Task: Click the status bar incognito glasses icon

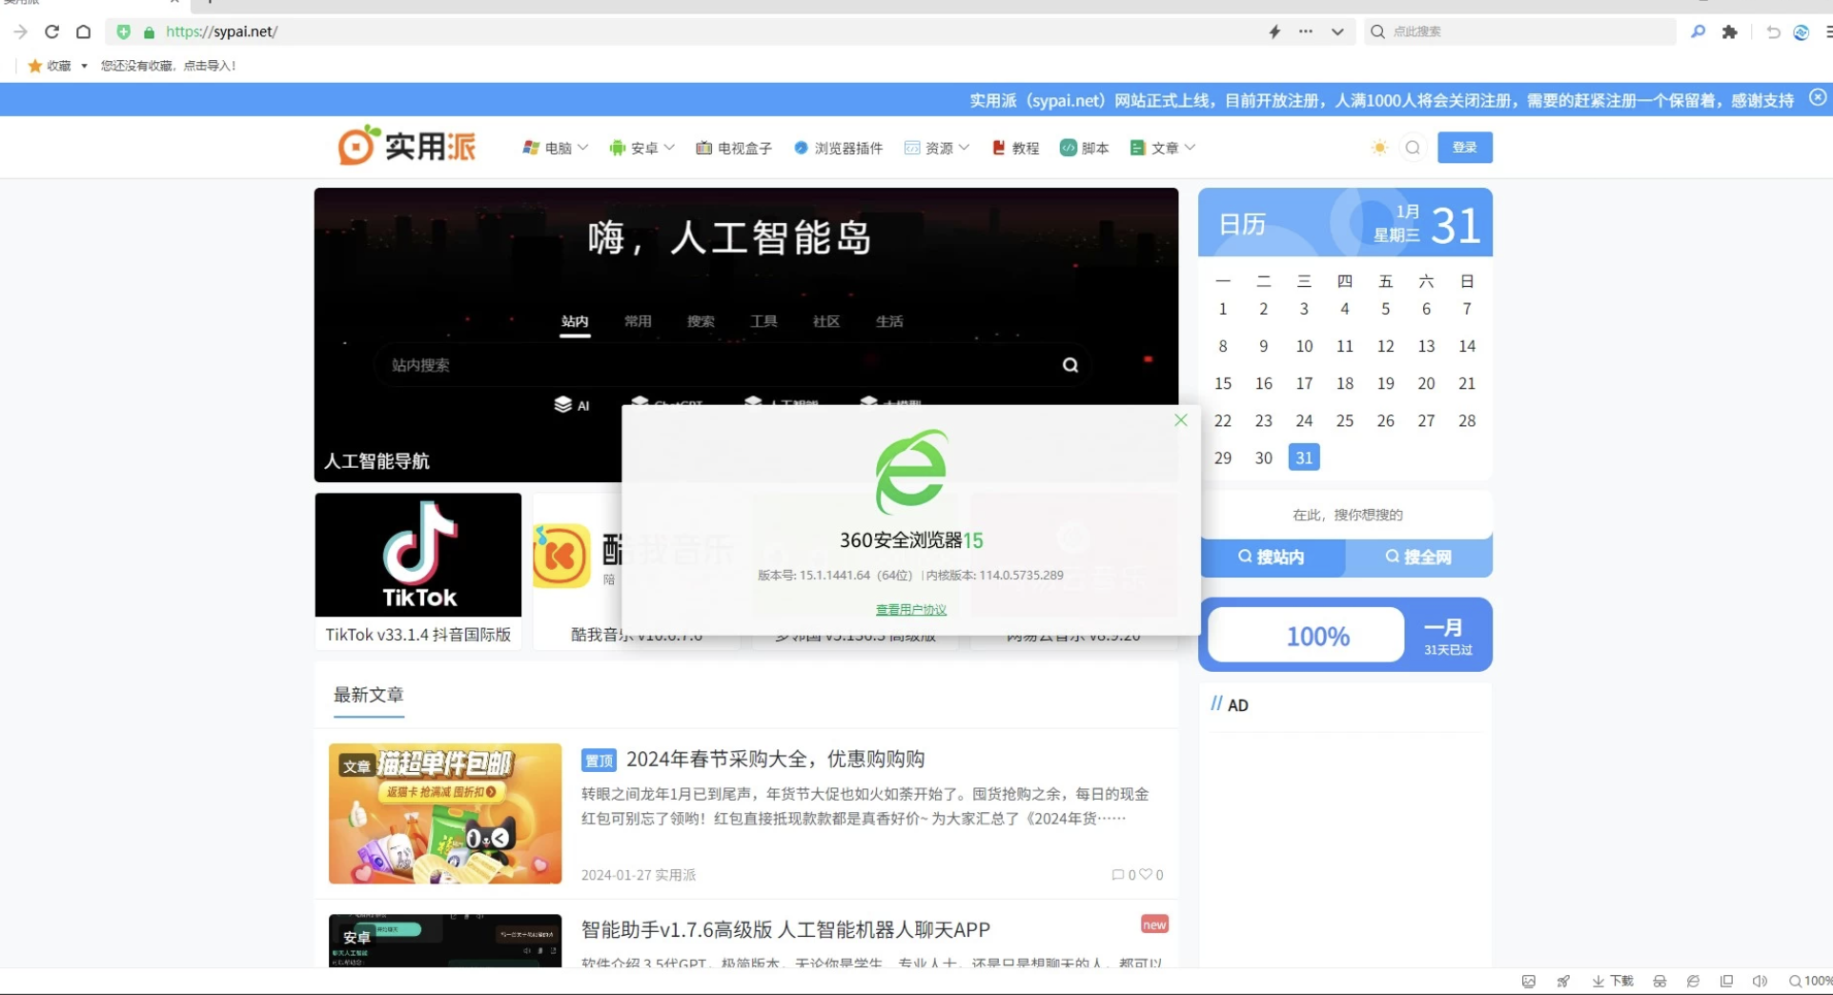Action: coord(1660,982)
